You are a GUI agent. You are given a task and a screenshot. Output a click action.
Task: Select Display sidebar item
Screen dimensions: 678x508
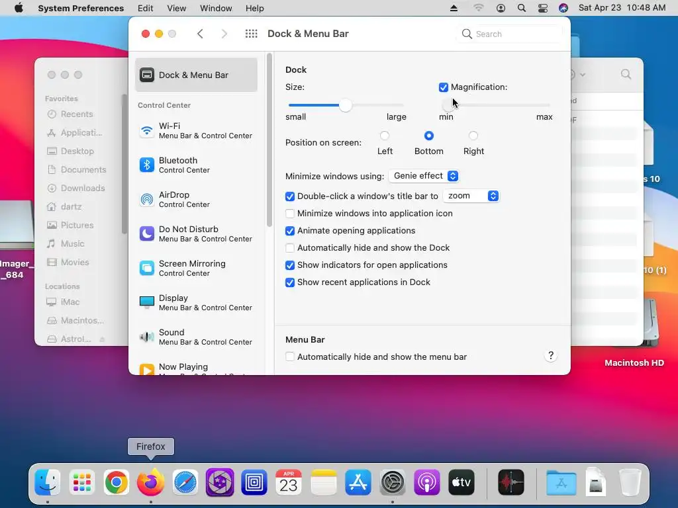[196, 302]
